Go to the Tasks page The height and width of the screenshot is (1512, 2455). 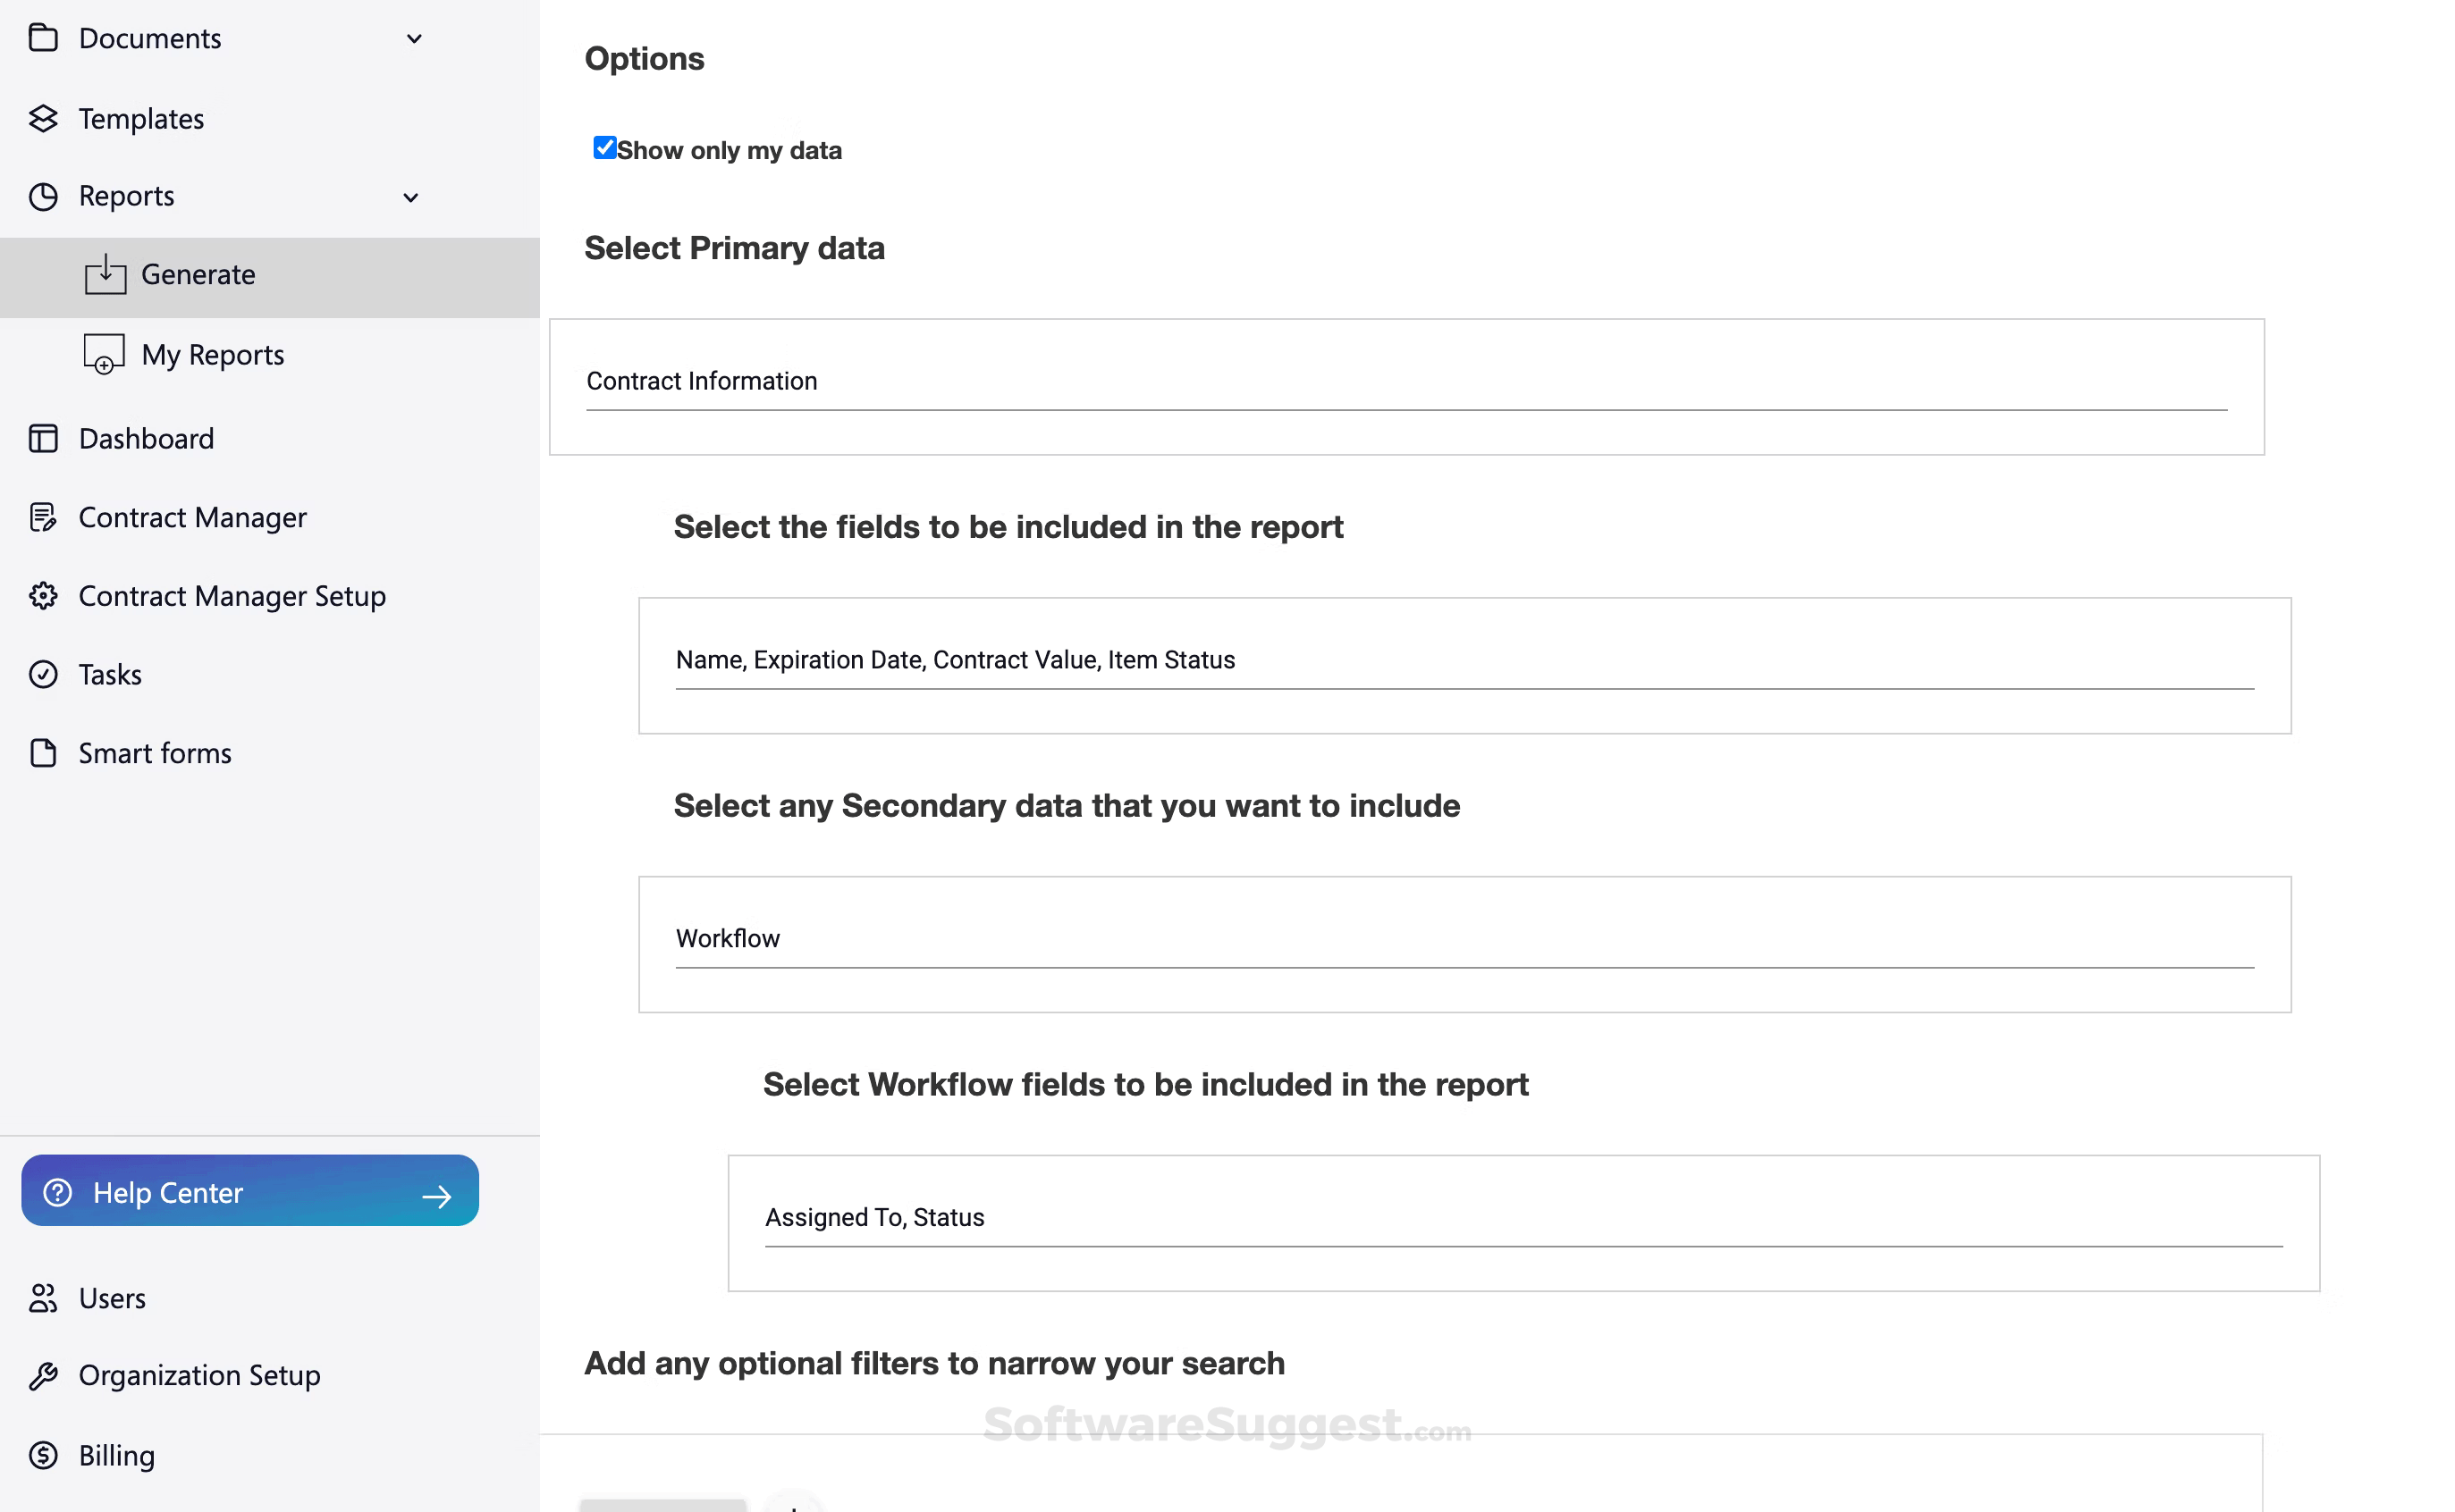[x=110, y=674]
